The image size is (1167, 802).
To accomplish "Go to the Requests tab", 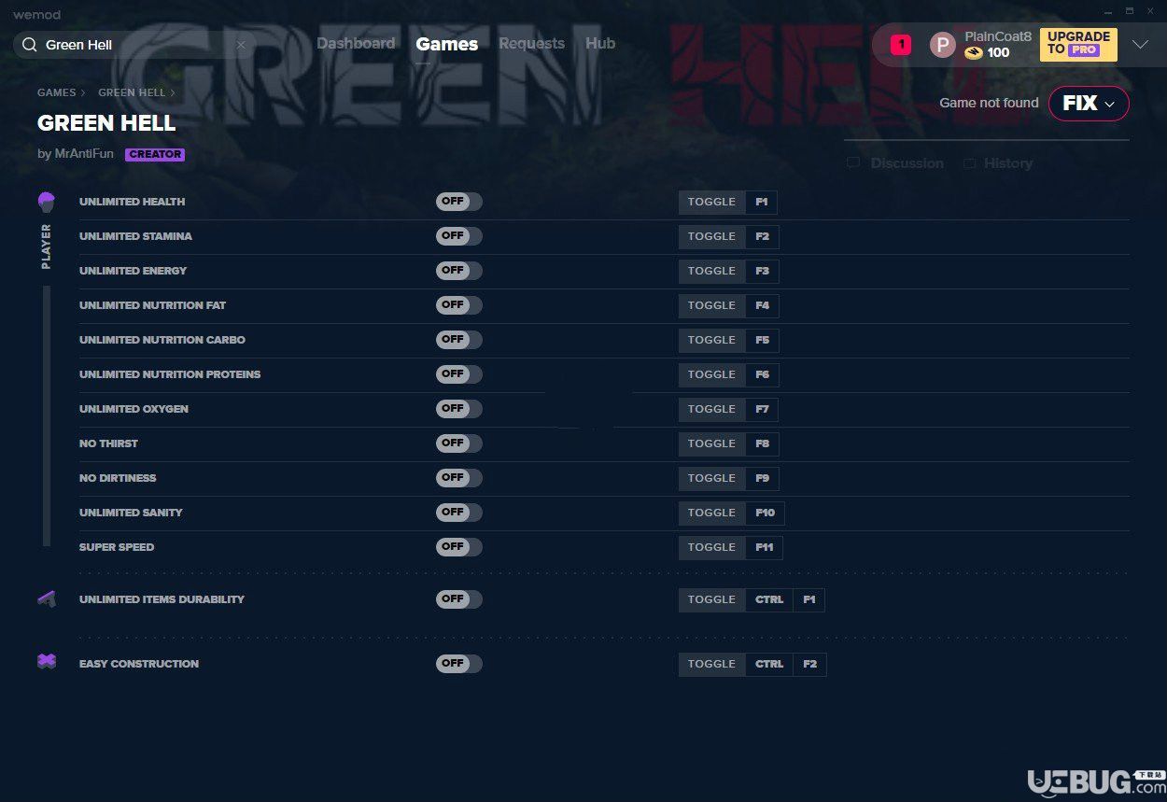I will [531, 44].
